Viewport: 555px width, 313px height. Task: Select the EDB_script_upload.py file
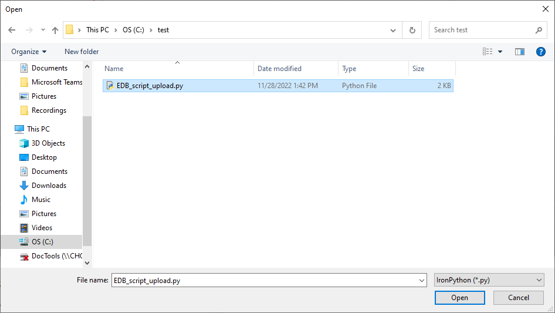[x=278, y=86]
